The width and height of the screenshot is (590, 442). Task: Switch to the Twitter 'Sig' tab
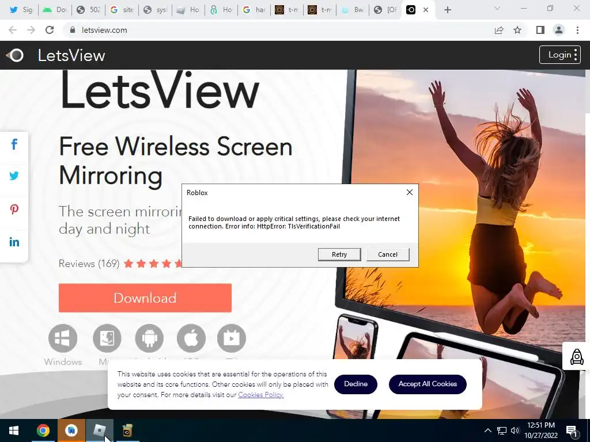[21, 10]
